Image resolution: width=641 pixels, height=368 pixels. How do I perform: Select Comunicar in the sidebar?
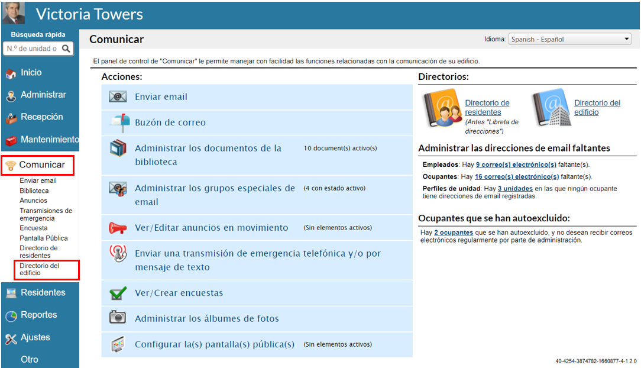pyautogui.click(x=42, y=165)
